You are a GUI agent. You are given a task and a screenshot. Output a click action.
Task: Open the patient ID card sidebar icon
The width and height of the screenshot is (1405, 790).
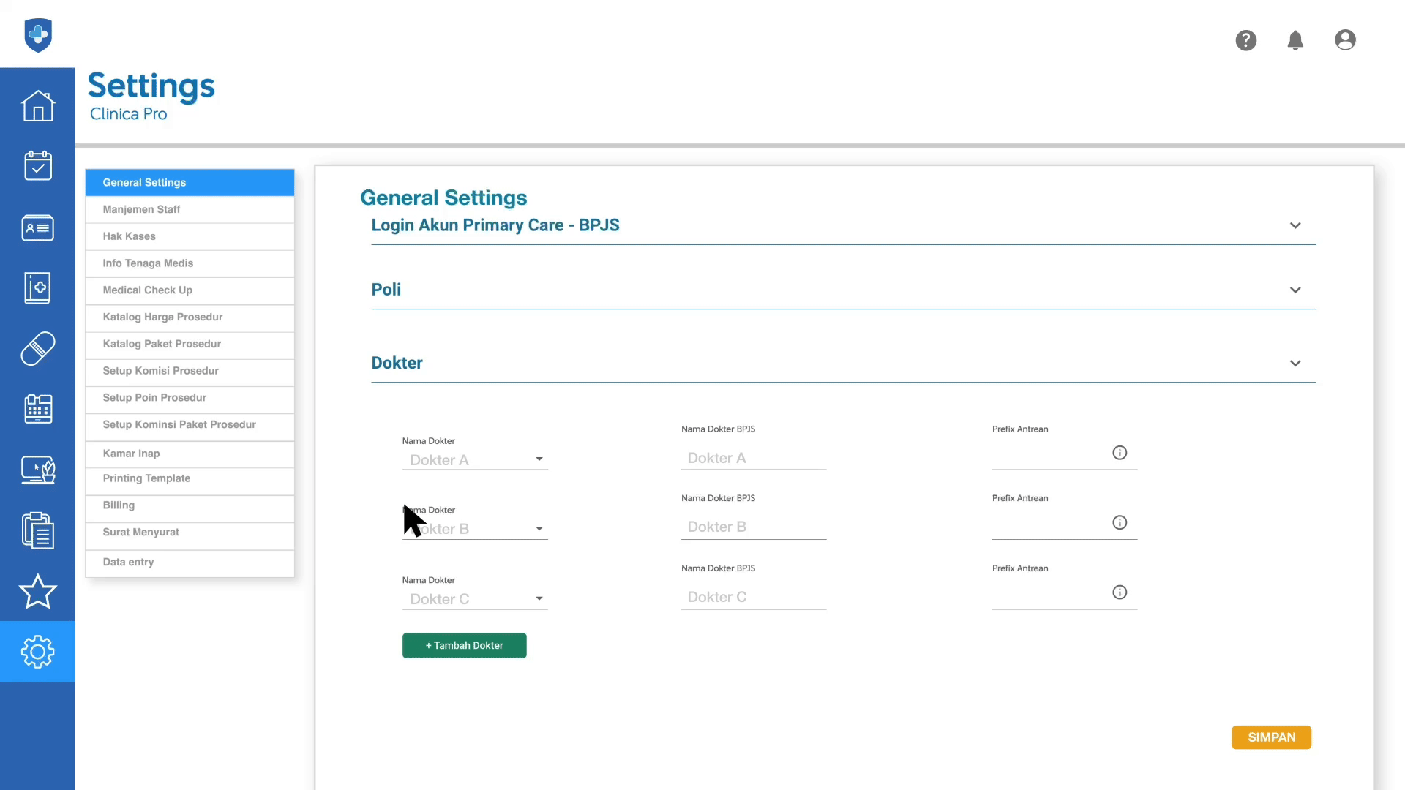37,227
